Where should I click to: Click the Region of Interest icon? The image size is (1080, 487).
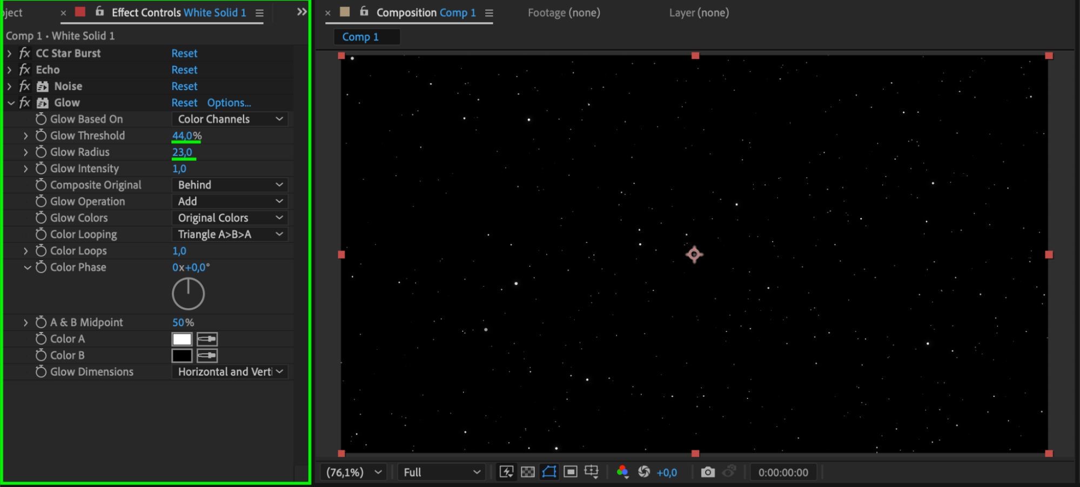pos(571,472)
